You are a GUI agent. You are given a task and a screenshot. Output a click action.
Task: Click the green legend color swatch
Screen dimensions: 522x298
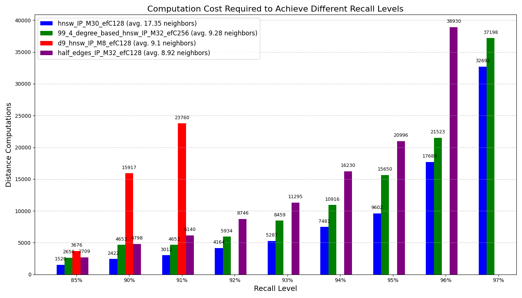click(46, 34)
